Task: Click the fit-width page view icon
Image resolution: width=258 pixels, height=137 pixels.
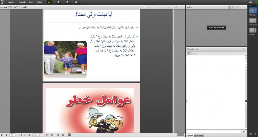Action: click(58, 135)
